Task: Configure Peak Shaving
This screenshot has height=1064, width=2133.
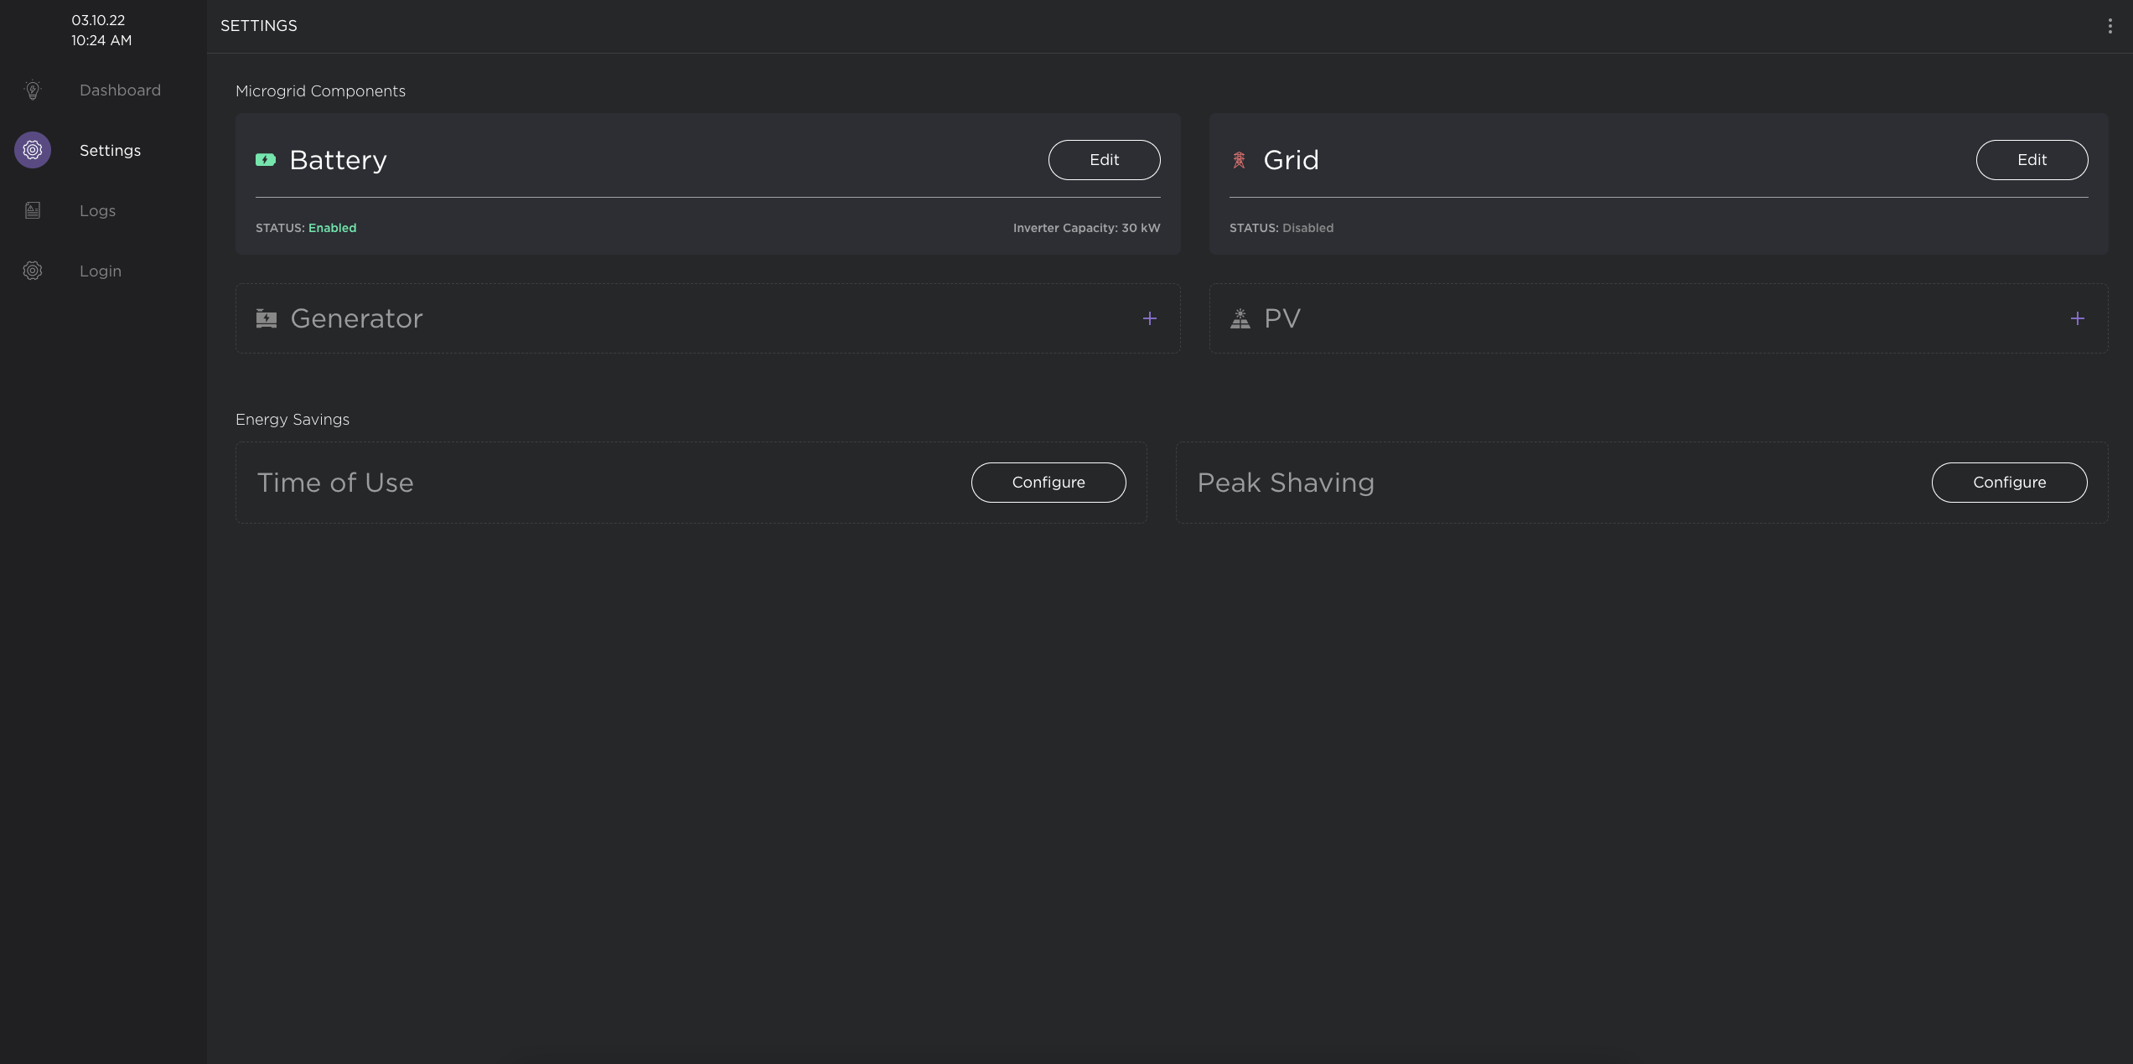Action: pos(2009,483)
